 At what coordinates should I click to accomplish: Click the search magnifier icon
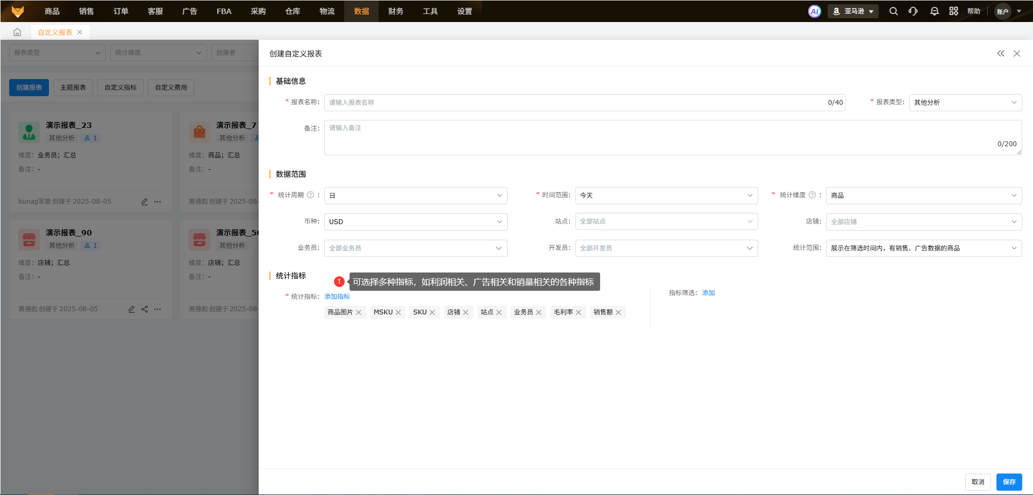[x=894, y=11]
